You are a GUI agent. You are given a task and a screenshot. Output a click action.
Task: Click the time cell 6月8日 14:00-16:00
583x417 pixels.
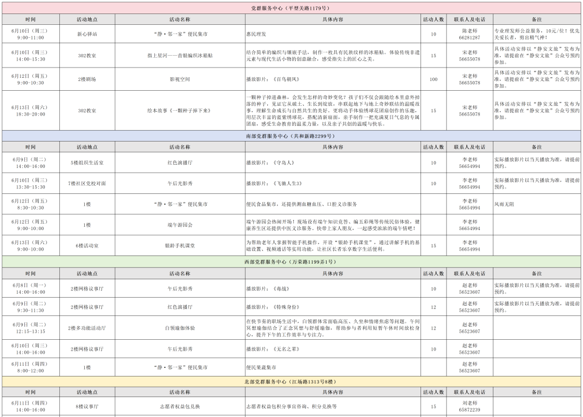pos(30,288)
